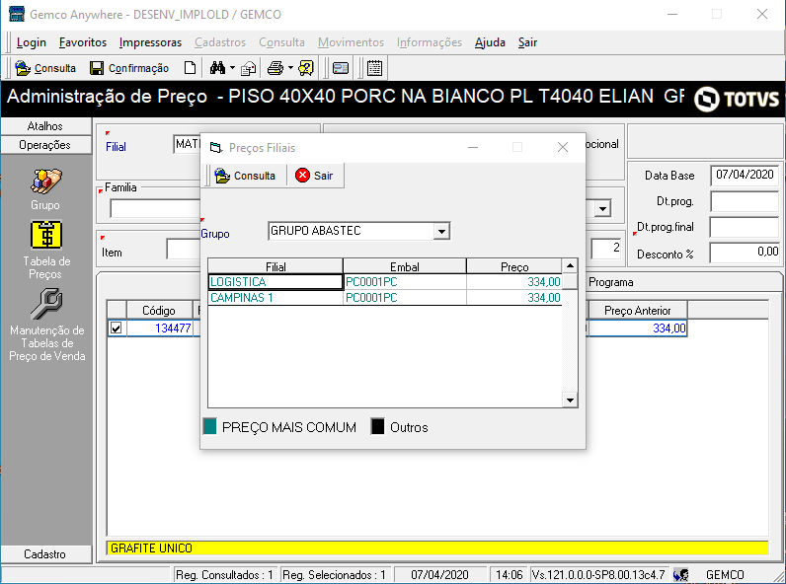
Task: Click the binoculars search icon
Action: [x=217, y=68]
